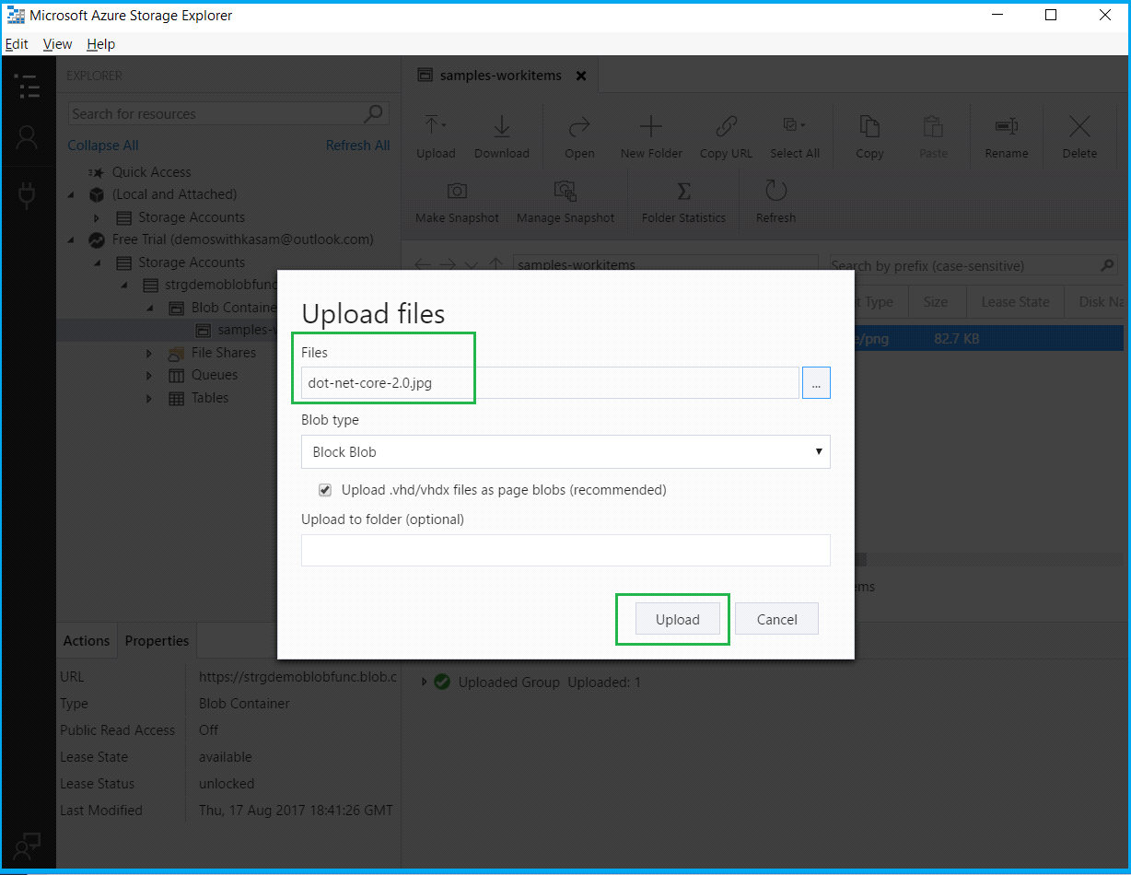Click the Search for resources box
Screen dimensions: 1131x875
(228, 113)
